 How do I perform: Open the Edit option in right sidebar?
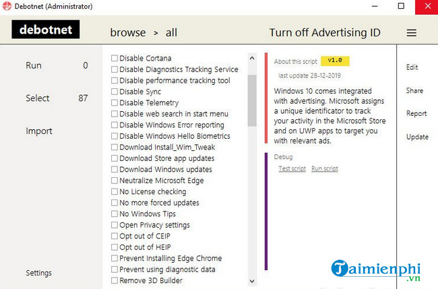[412, 67]
